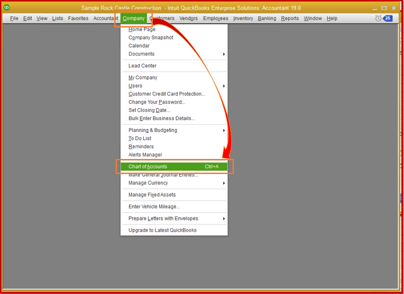Viewport: 404px width, 294px height.
Task: Open the Accountant menu
Action: [105, 18]
